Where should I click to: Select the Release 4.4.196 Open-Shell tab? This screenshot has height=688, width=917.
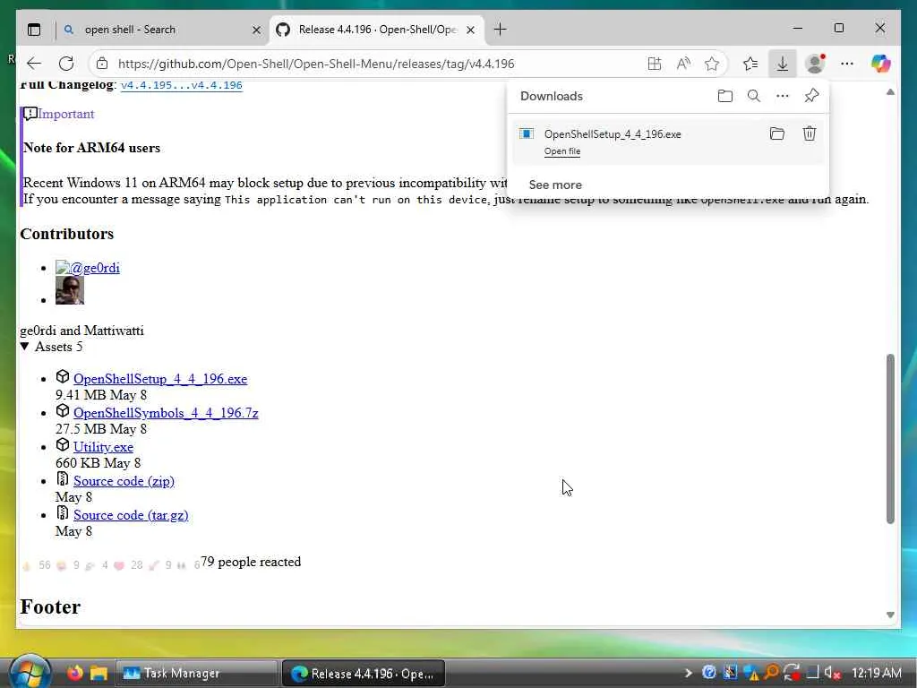377,30
